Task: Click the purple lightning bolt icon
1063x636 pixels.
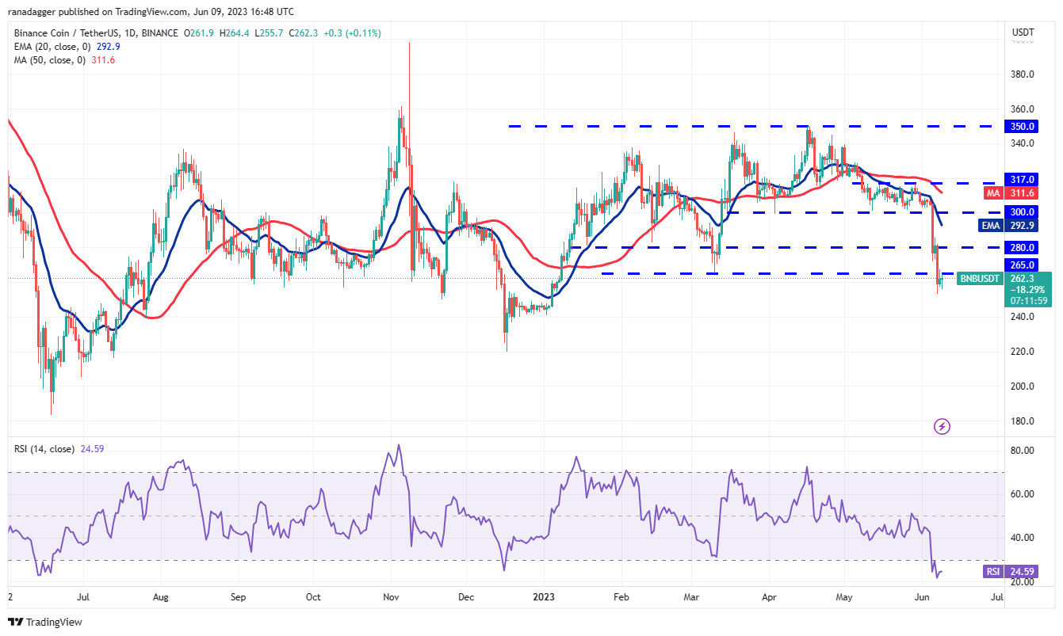Action: 942,427
